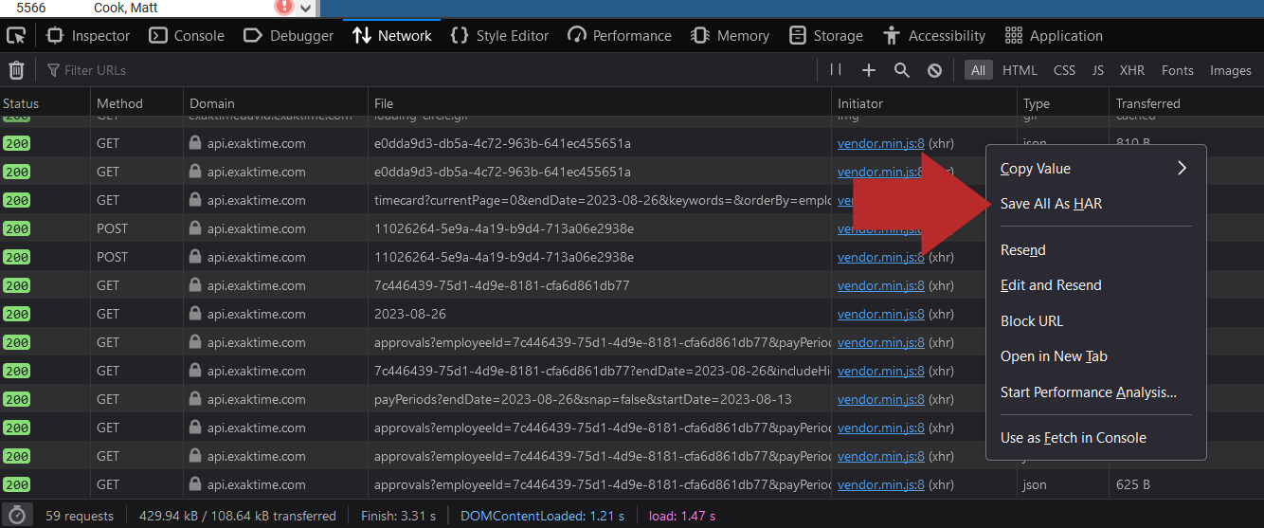Click the 625 B transferred cell
Screen dimensions: 1264x528
click(1133, 484)
